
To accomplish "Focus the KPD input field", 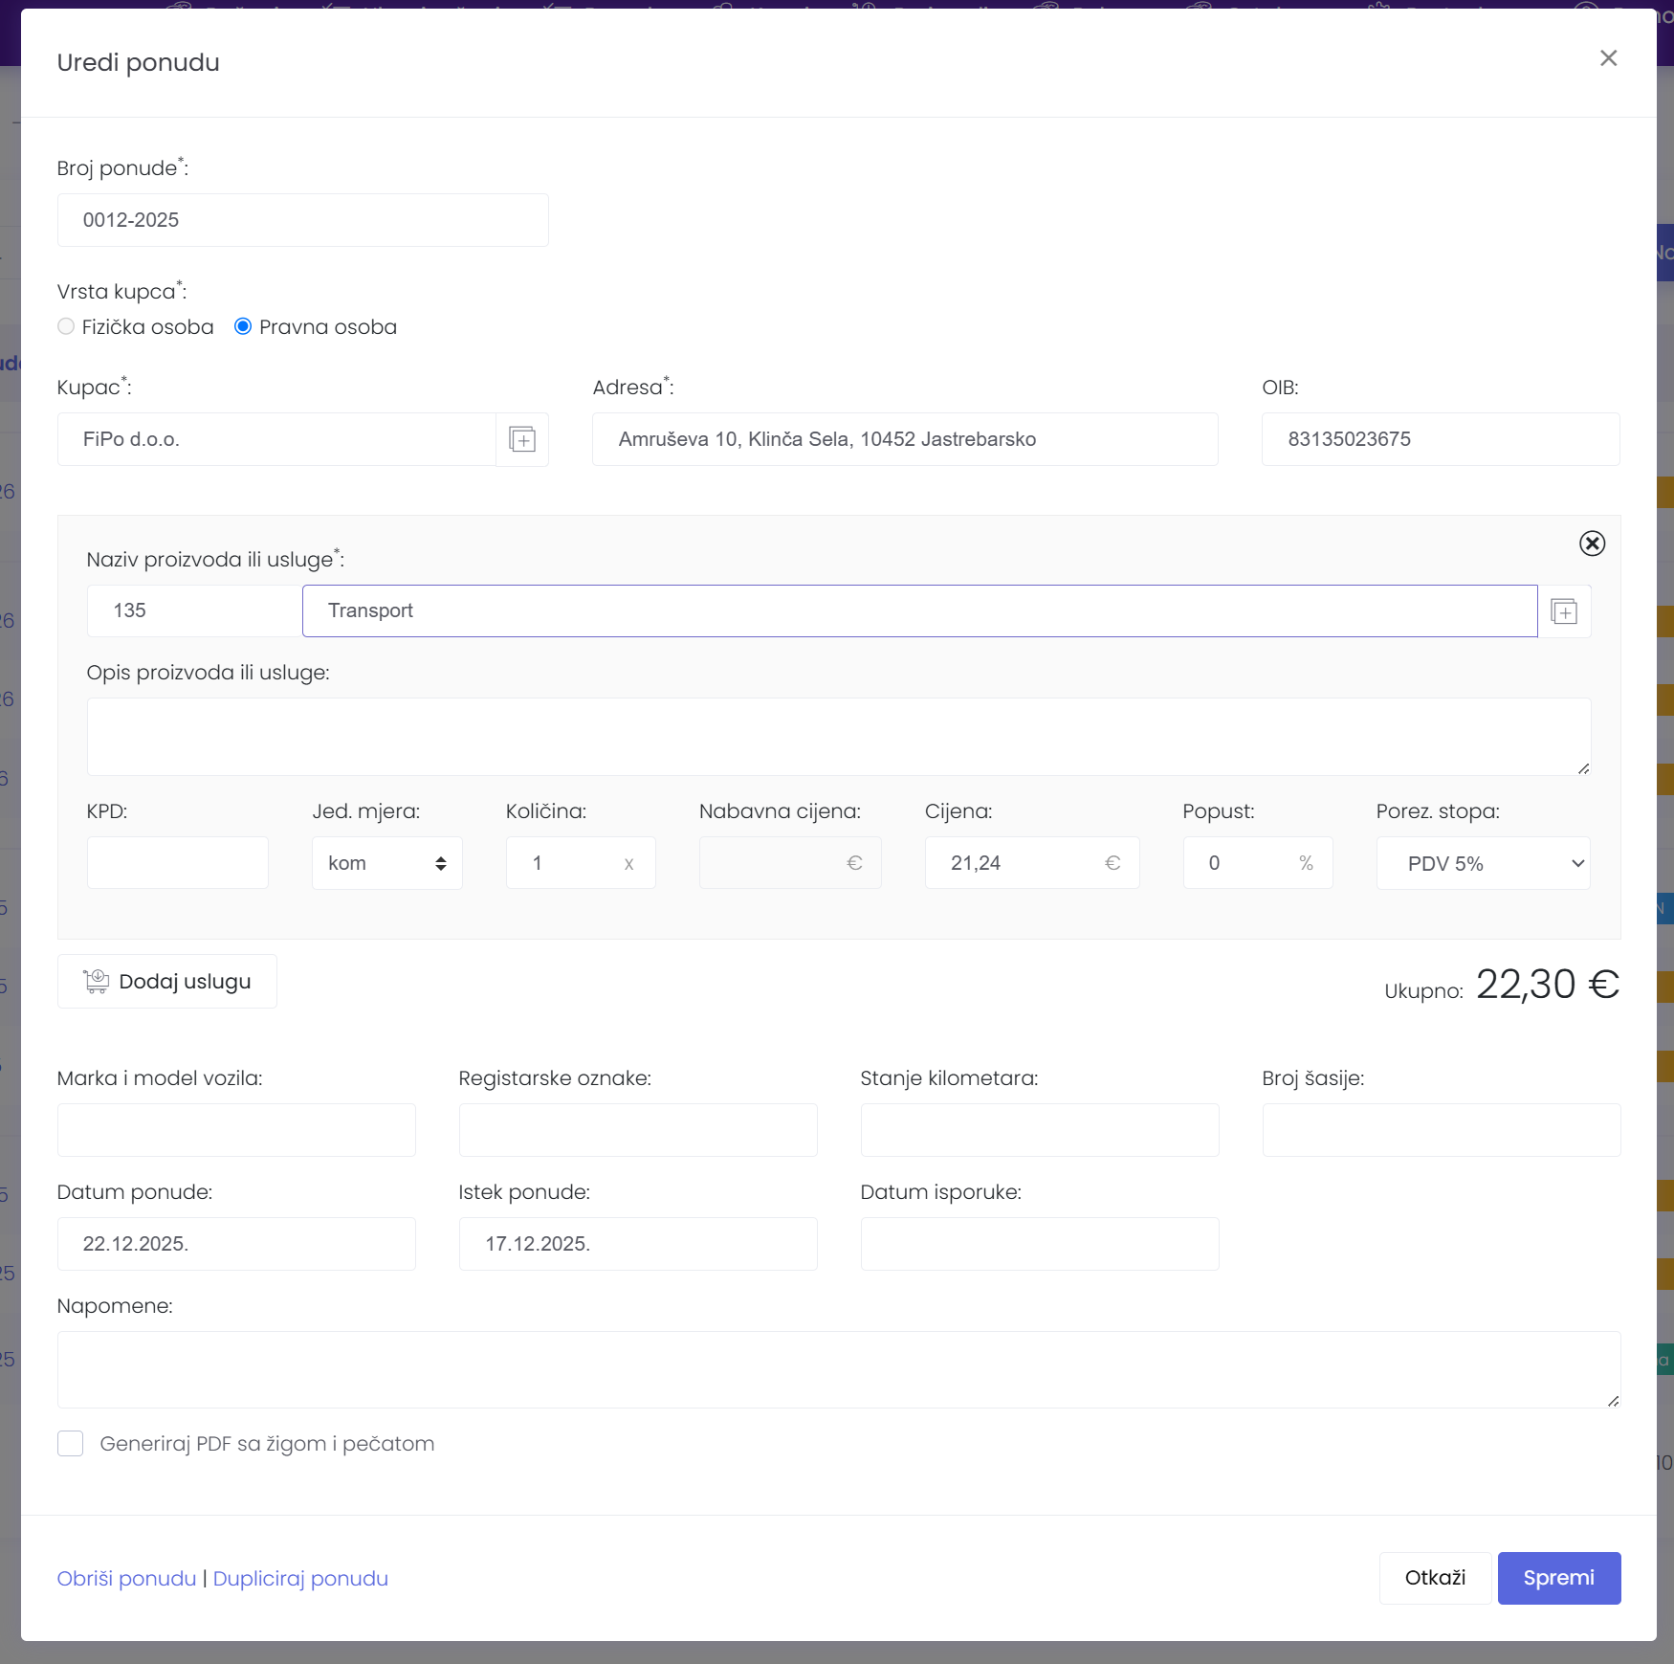I will (178, 863).
